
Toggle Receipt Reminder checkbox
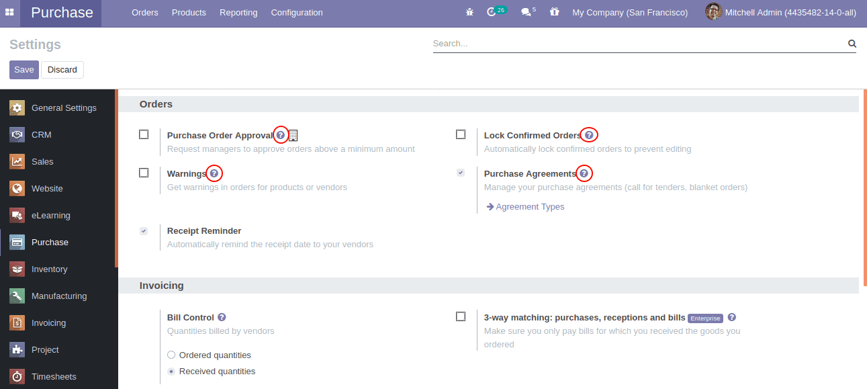tap(144, 230)
